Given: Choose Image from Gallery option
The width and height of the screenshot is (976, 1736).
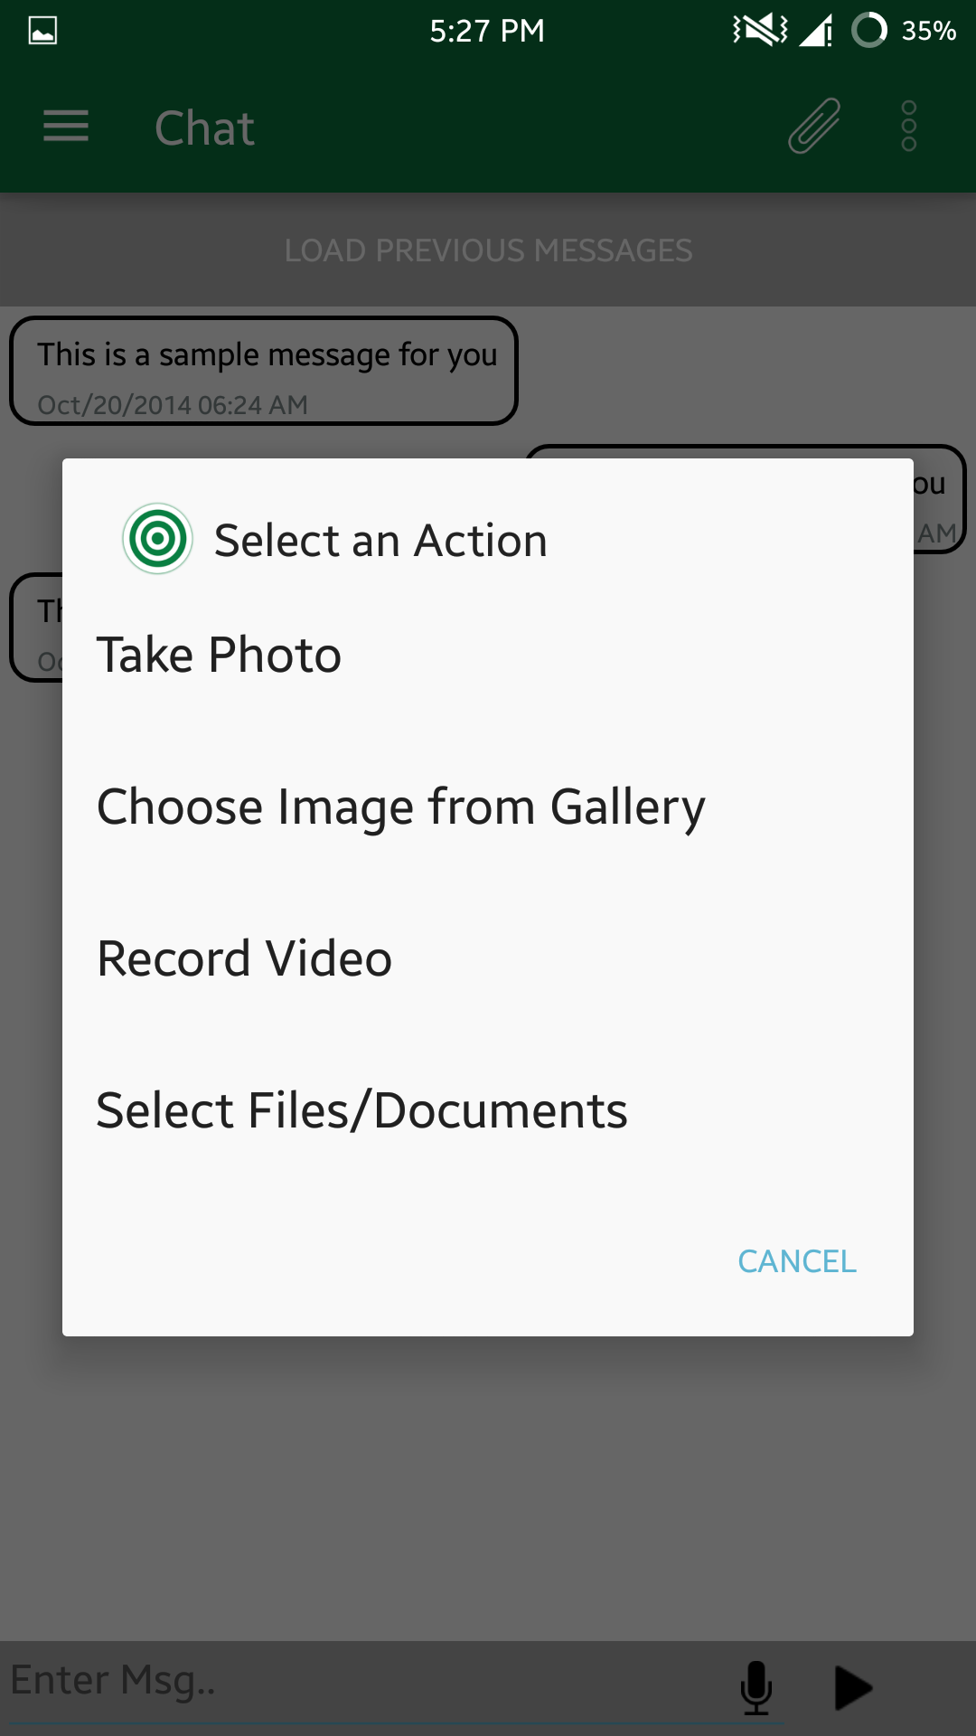Looking at the screenshot, I should (400, 807).
